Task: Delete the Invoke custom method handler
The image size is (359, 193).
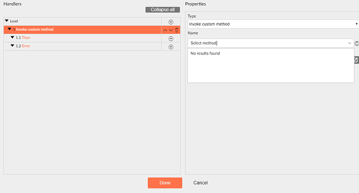Action: coord(176,30)
